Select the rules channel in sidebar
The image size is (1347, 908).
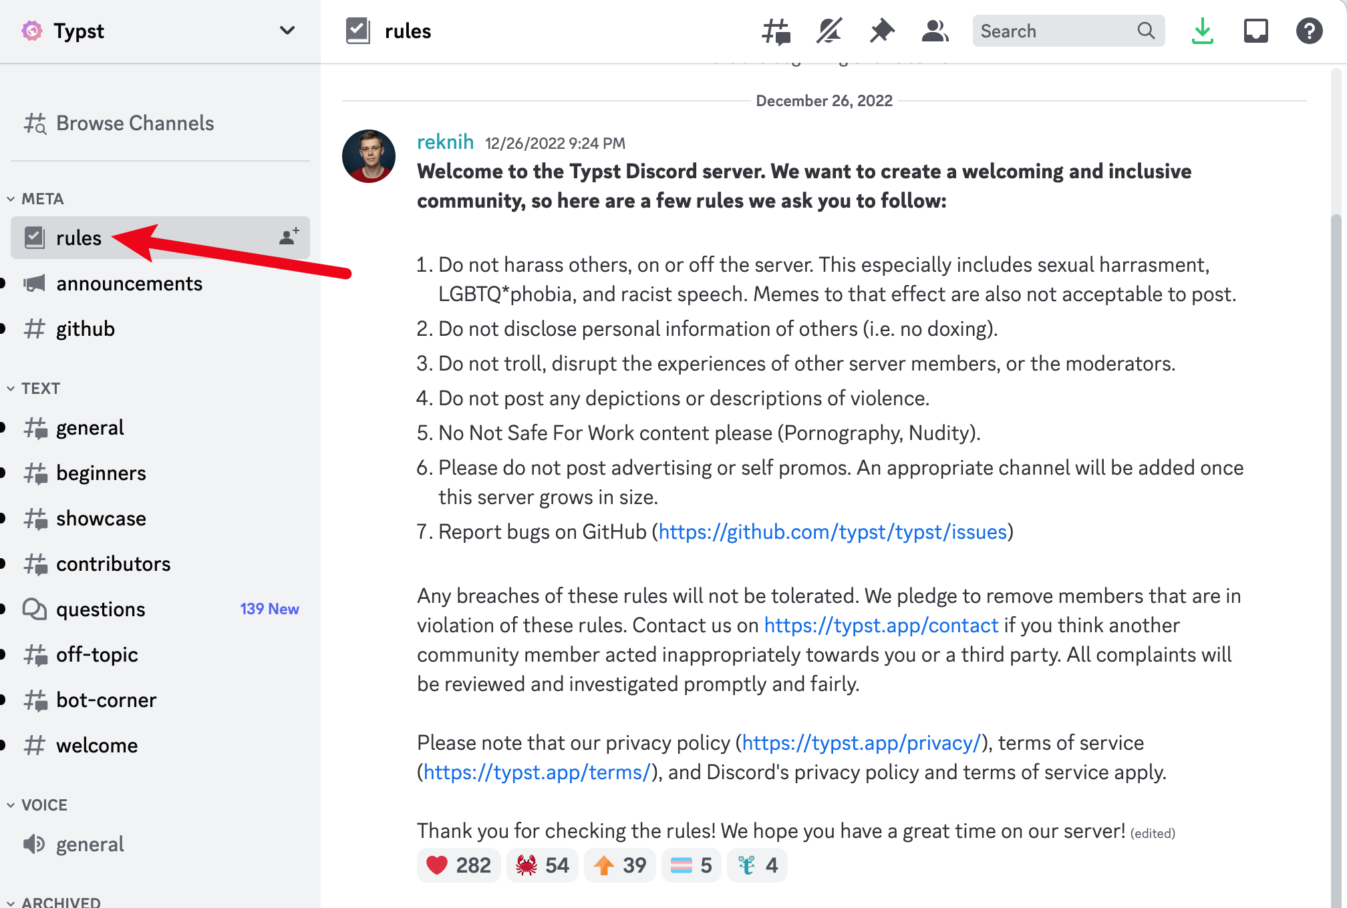[x=160, y=238]
